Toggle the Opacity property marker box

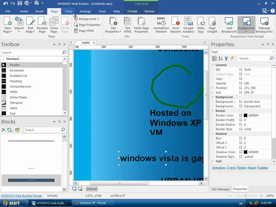tap(240, 83)
